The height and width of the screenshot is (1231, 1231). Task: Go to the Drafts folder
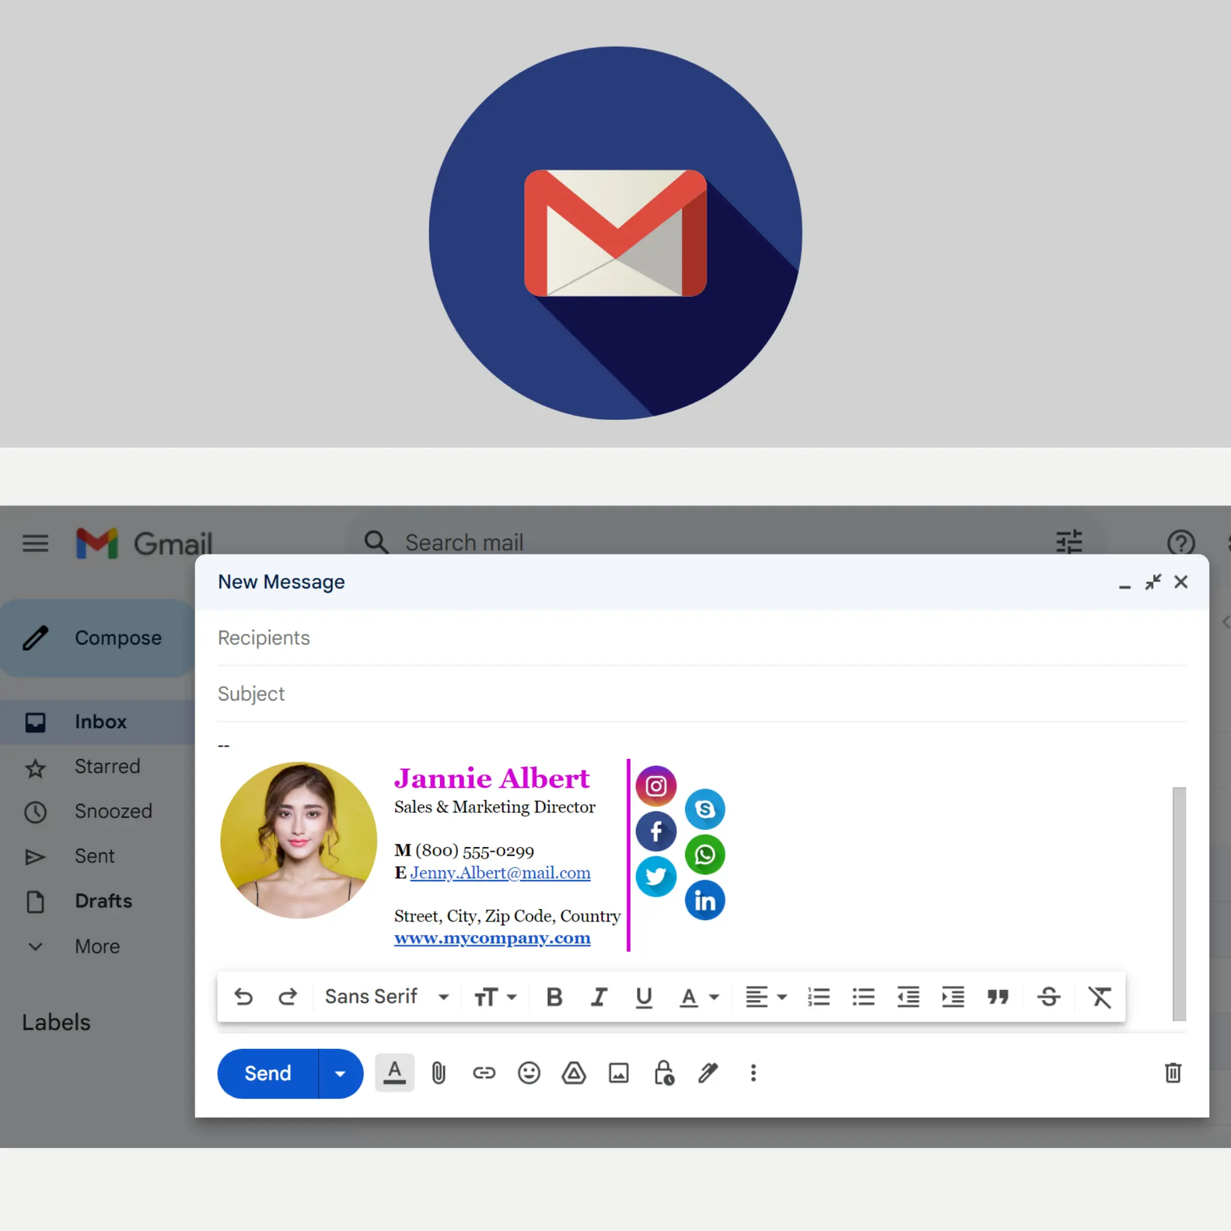point(103,901)
